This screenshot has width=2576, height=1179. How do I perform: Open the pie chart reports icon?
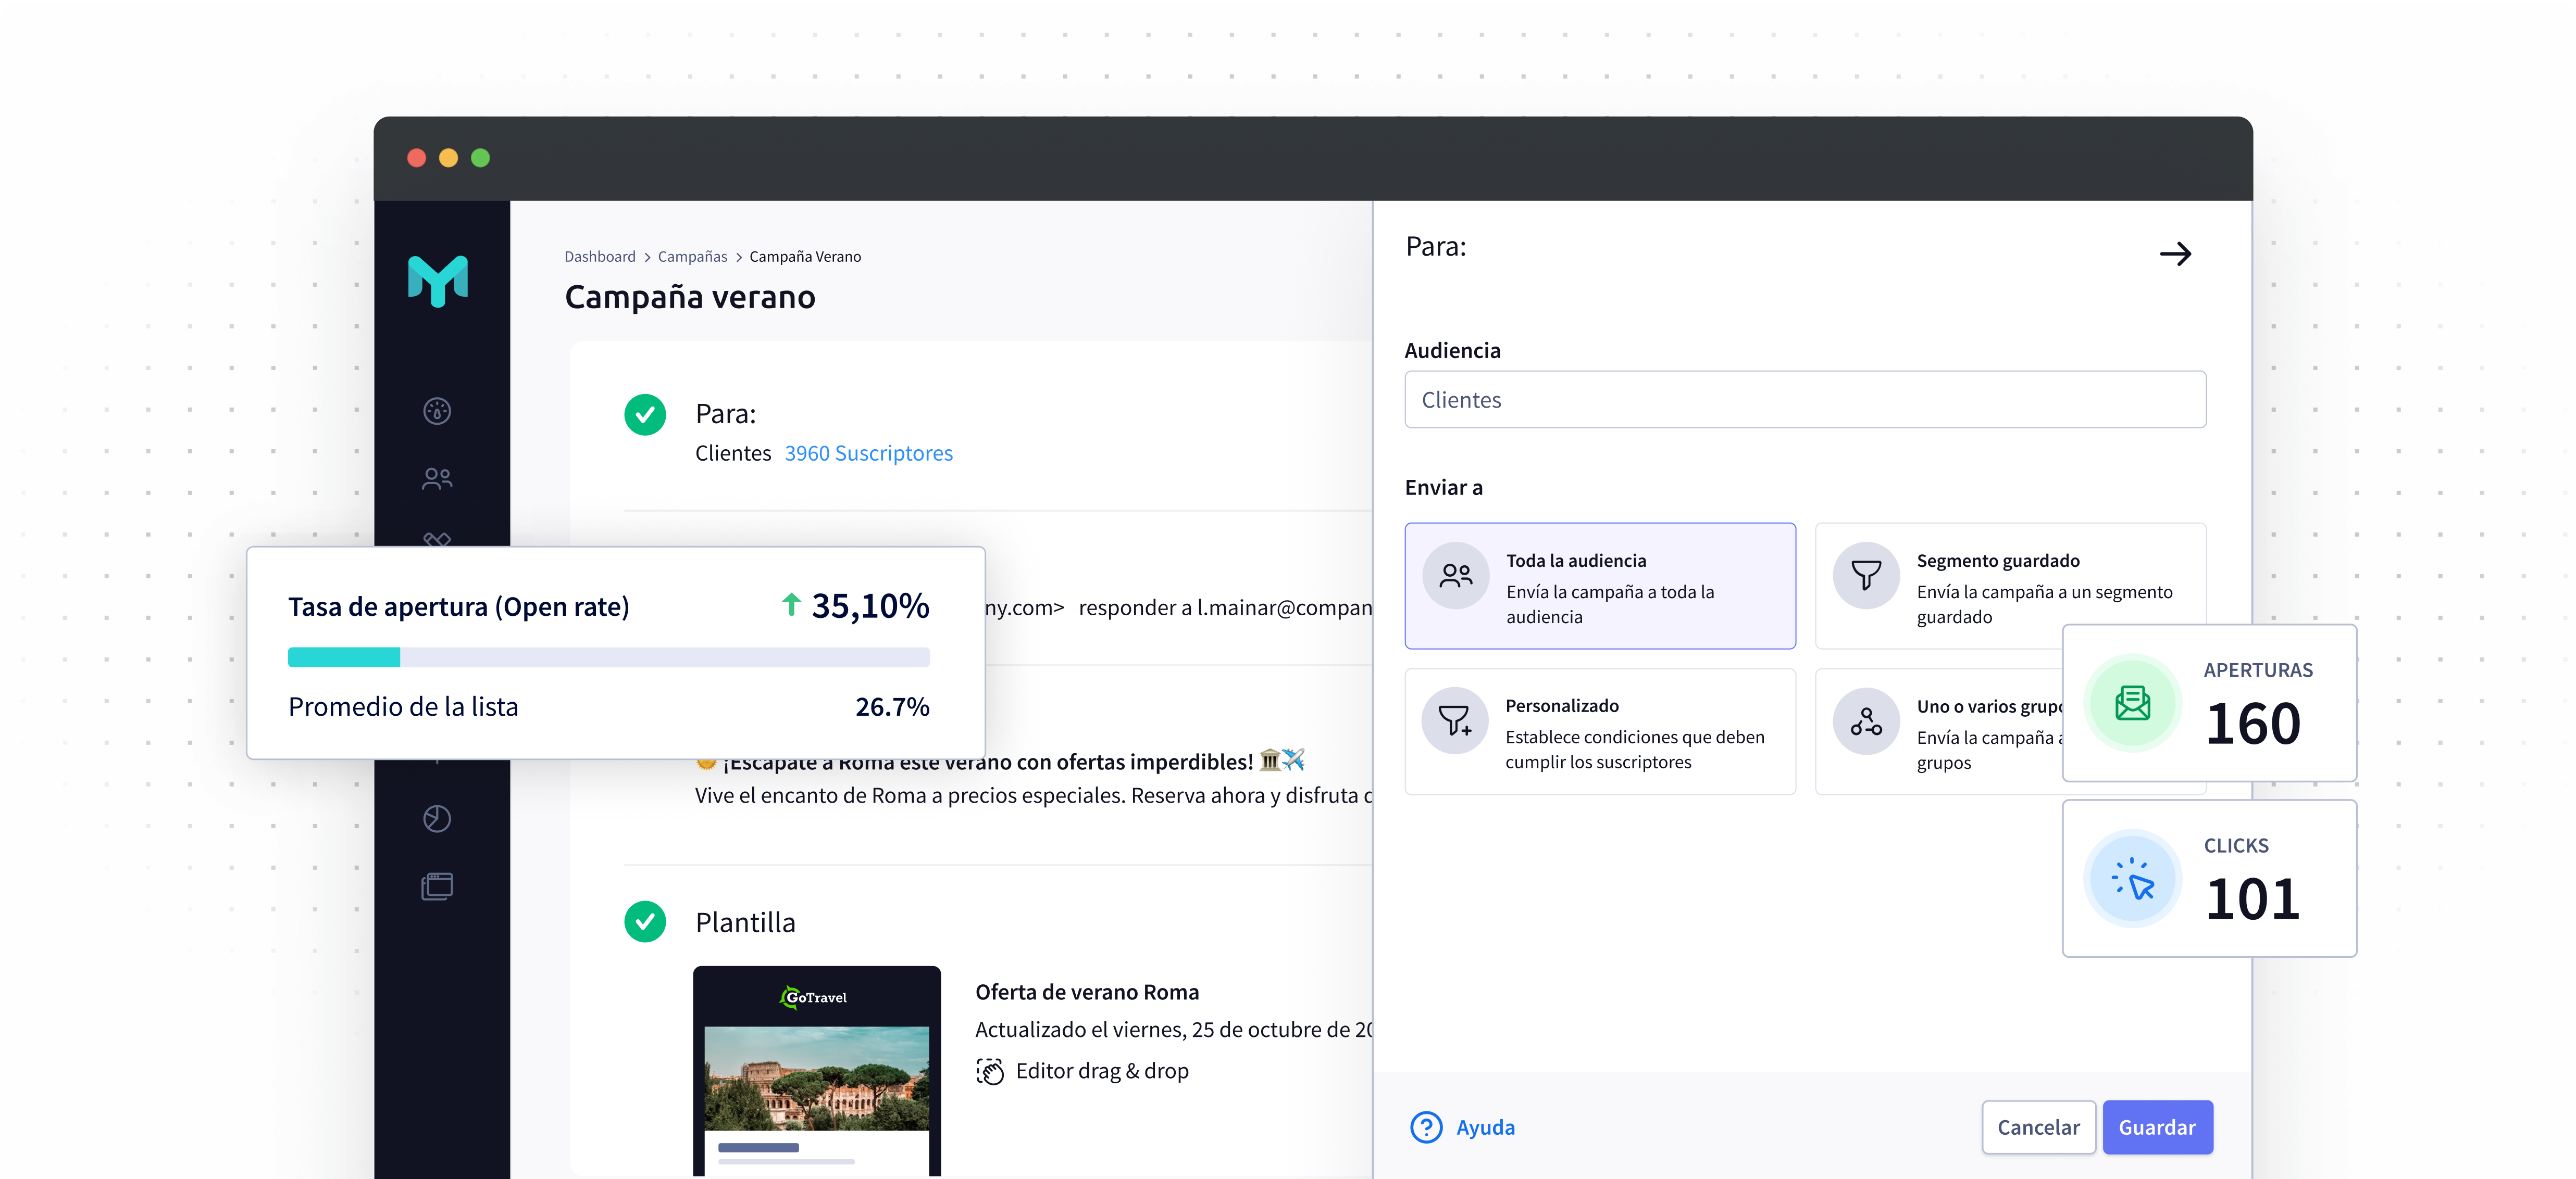437,819
